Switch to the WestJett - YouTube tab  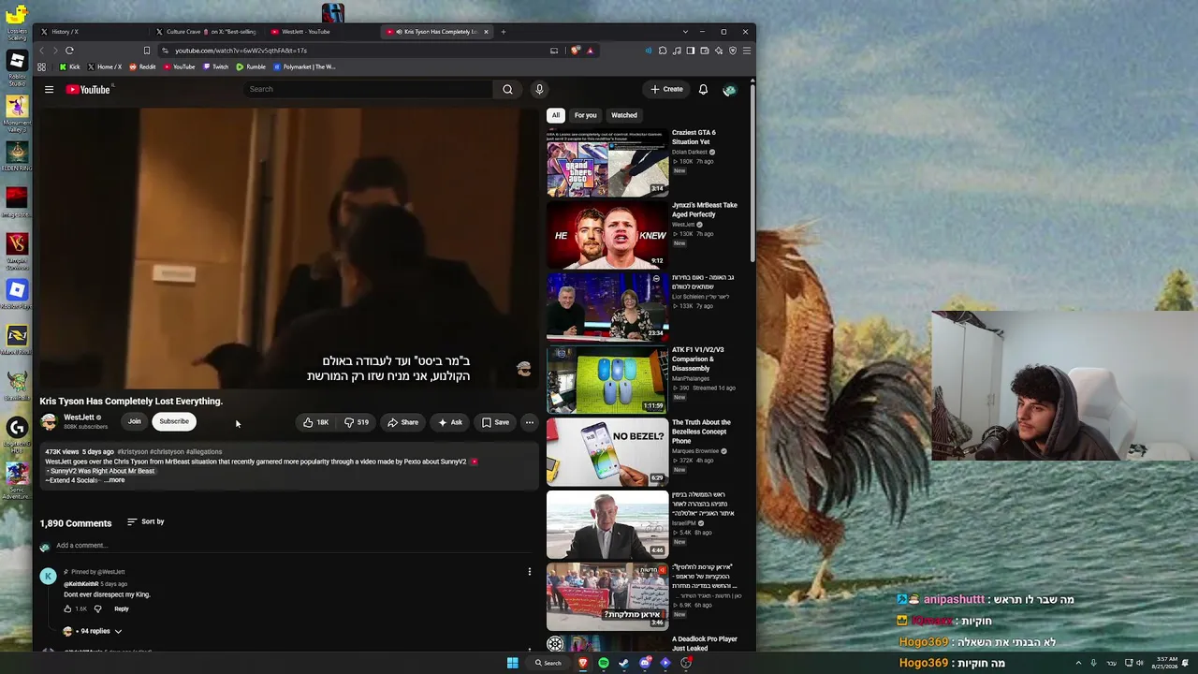(x=318, y=32)
